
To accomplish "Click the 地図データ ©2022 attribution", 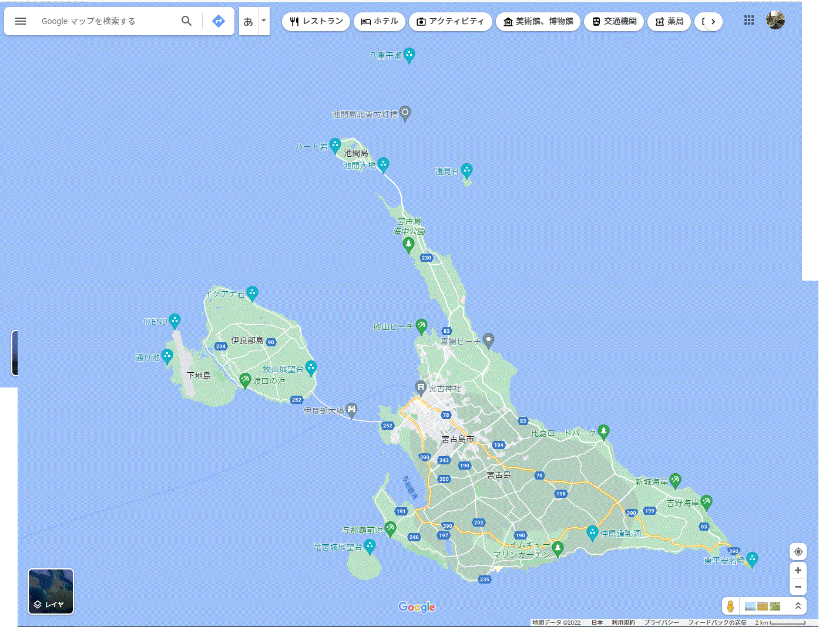I will click(x=556, y=622).
